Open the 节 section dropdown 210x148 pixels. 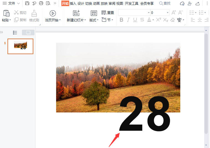[107, 20]
